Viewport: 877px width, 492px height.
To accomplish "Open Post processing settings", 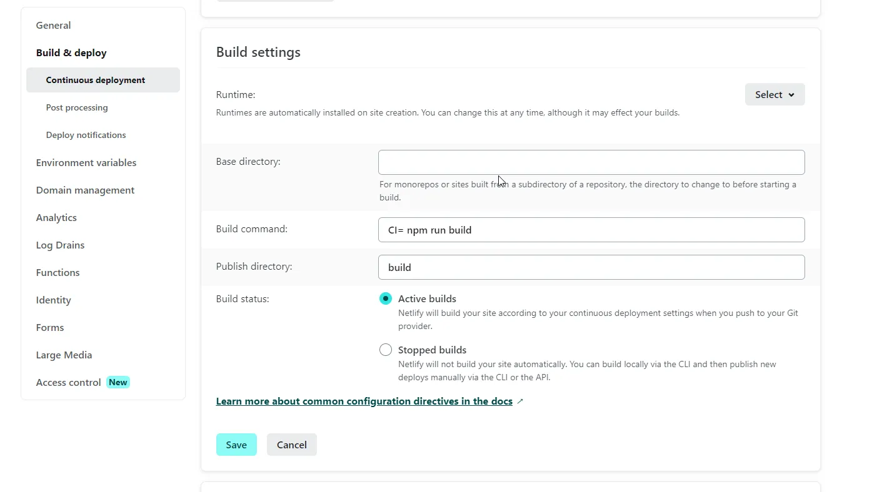I will 77,108.
